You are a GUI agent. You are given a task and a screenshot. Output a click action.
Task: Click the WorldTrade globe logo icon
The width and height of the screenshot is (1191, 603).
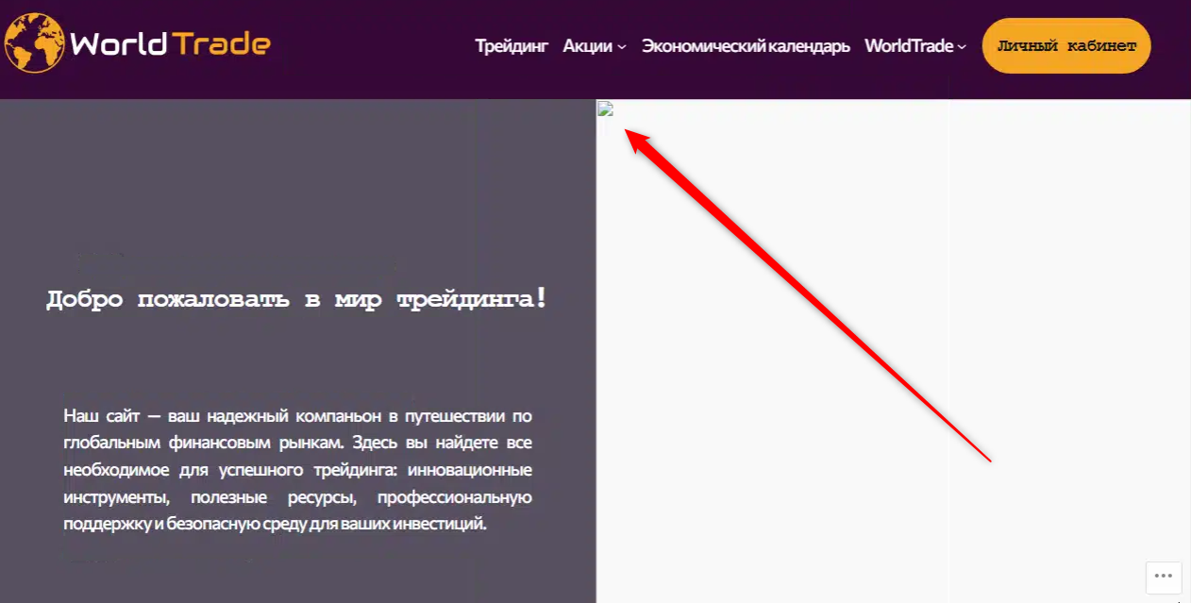(34, 43)
